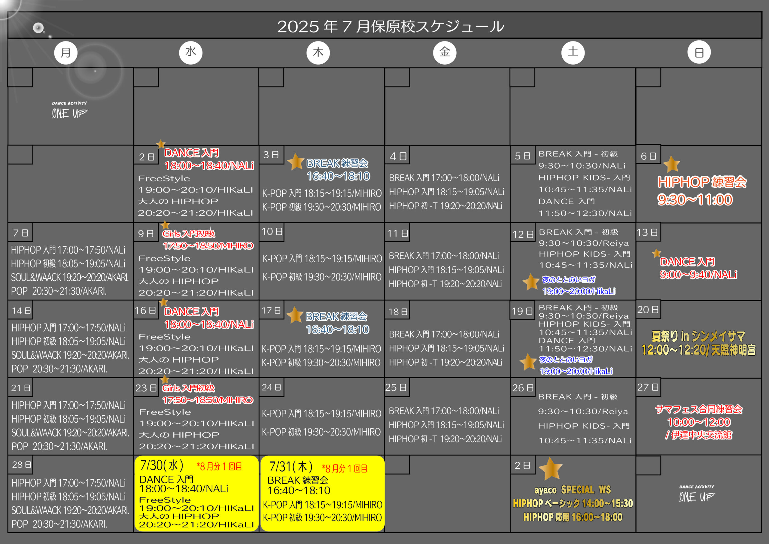This screenshot has height=544, width=769.
Task: Click the Girls 入門初級 entry on the 9th
Action: (189, 233)
